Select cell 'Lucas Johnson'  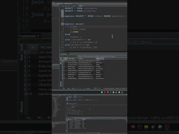tap(72, 73)
